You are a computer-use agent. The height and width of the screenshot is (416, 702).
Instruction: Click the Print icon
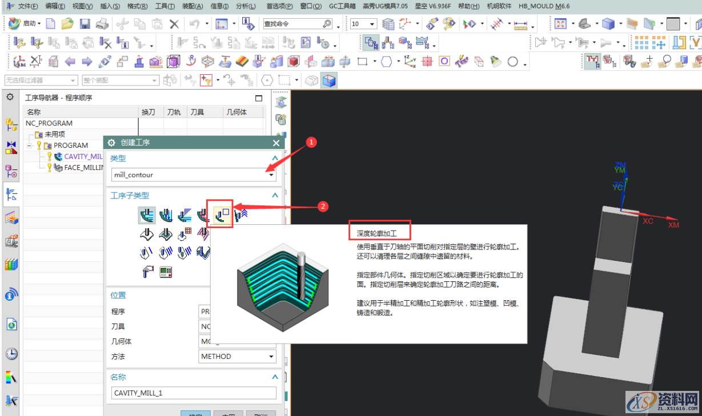pos(102,24)
